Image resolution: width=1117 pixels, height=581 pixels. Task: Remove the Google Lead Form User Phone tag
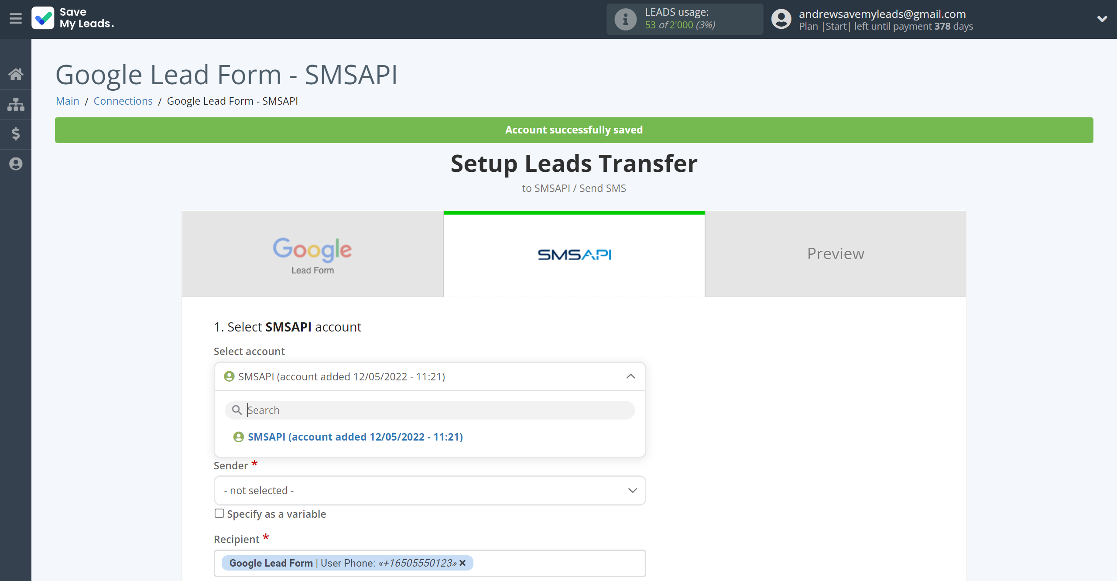463,563
